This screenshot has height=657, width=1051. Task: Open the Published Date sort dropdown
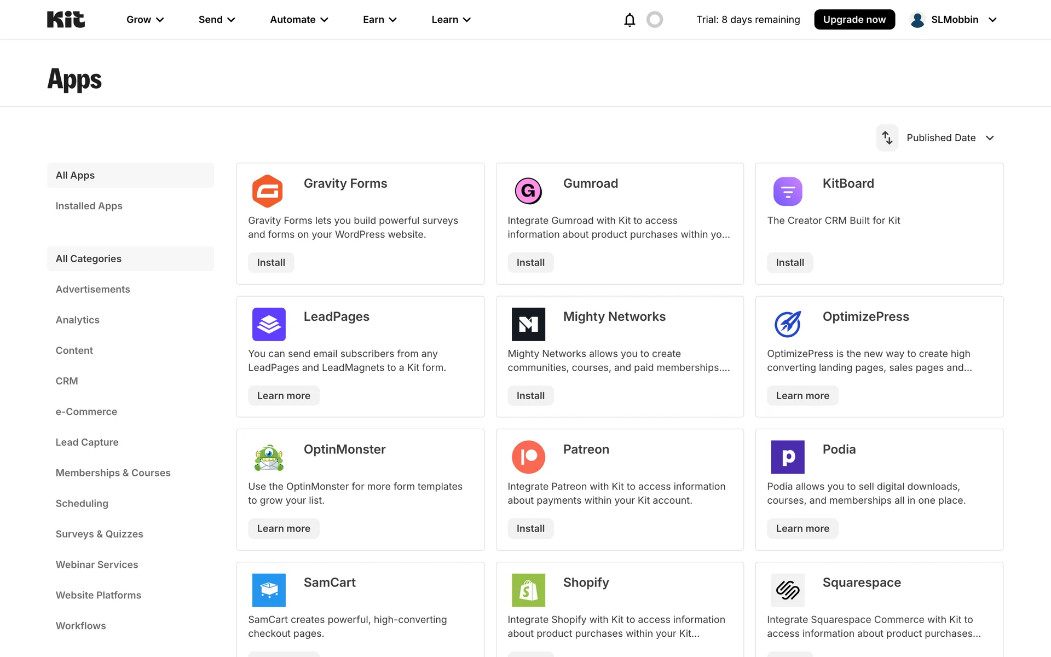[x=950, y=138]
